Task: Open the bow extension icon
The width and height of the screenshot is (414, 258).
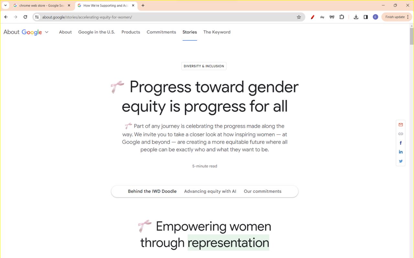Action: [332, 17]
